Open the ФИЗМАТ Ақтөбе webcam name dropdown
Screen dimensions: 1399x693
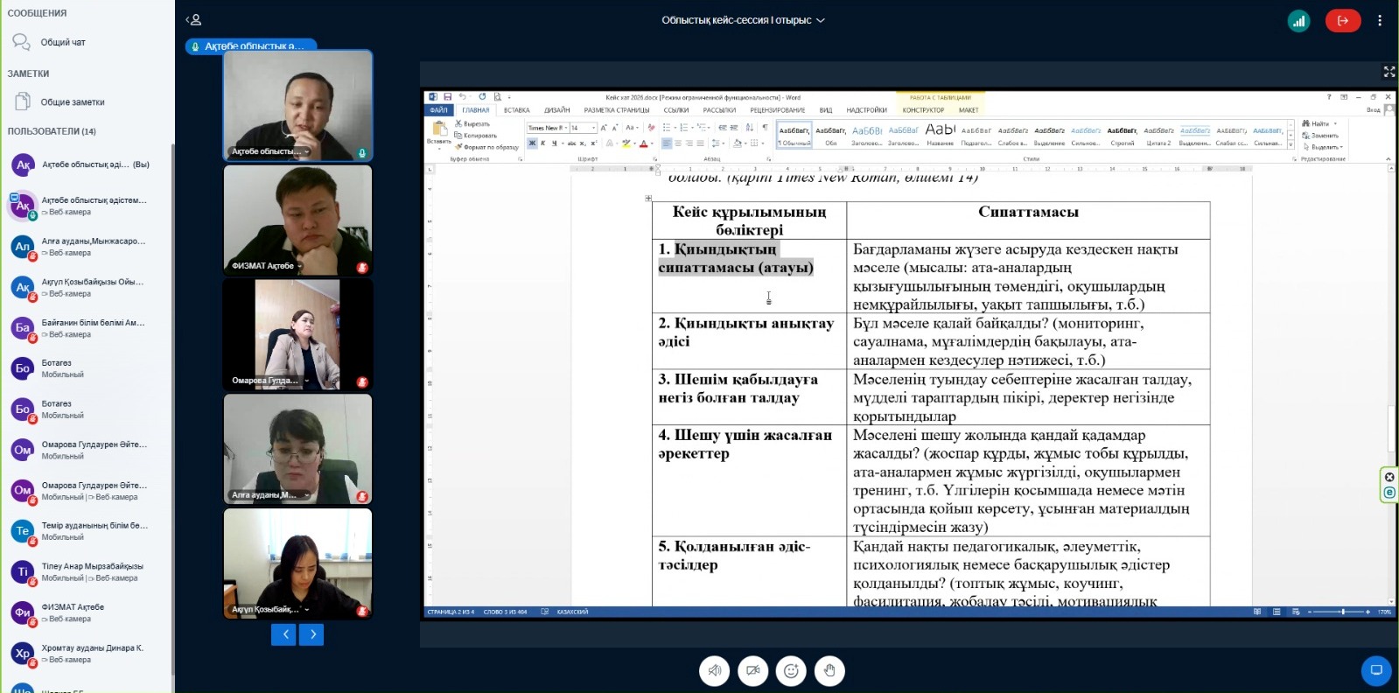coord(299,266)
